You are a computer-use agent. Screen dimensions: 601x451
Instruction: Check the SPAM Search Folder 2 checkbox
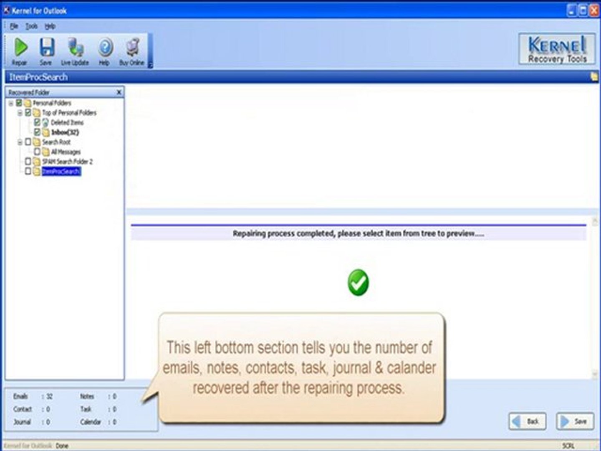[x=28, y=161]
